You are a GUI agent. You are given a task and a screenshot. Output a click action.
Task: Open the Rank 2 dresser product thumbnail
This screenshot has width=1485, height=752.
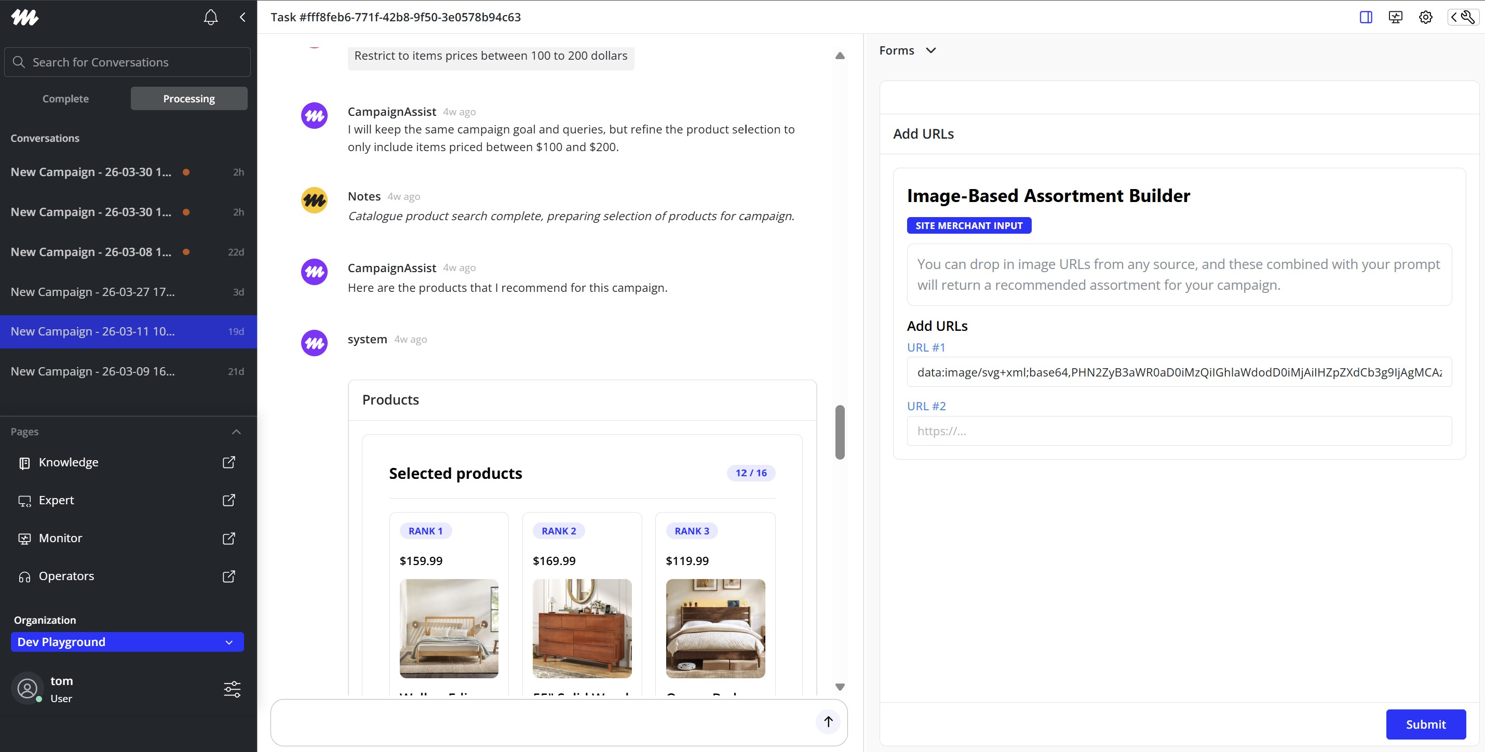(x=582, y=628)
